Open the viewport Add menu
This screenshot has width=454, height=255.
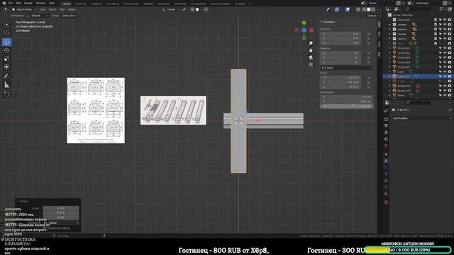click(62, 9)
